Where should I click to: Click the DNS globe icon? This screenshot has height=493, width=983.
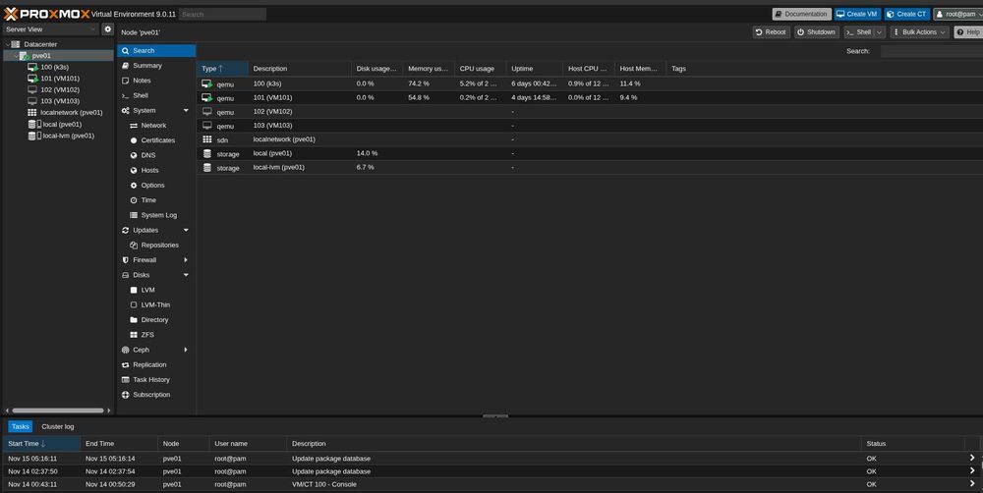(x=134, y=155)
